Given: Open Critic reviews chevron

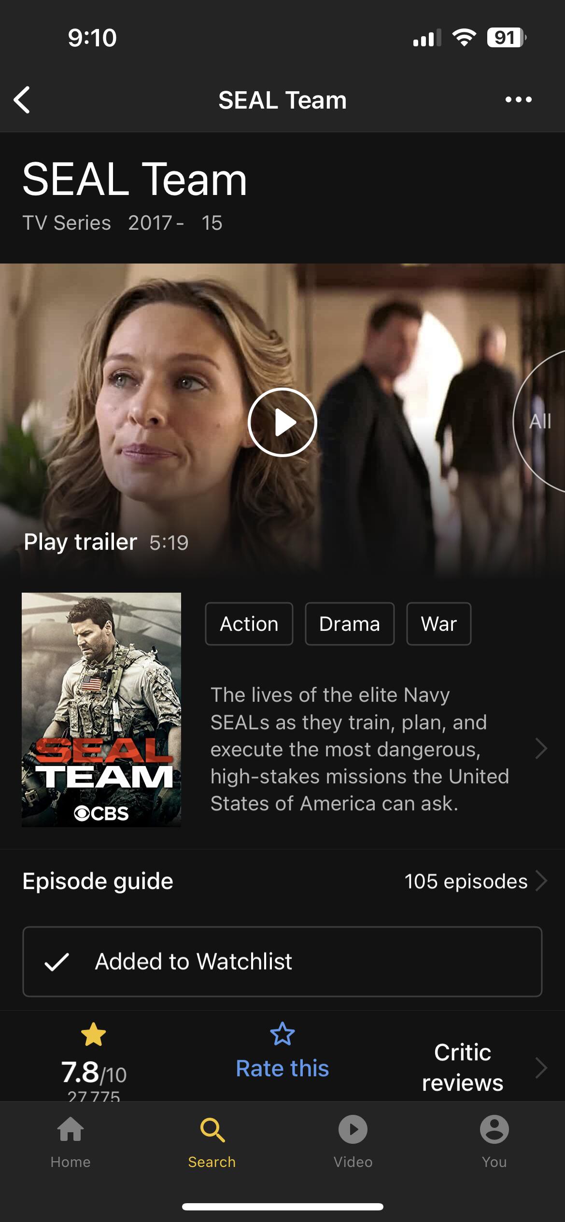Looking at the screenshot, I should pyautogui.click(x=541, y=1068).
